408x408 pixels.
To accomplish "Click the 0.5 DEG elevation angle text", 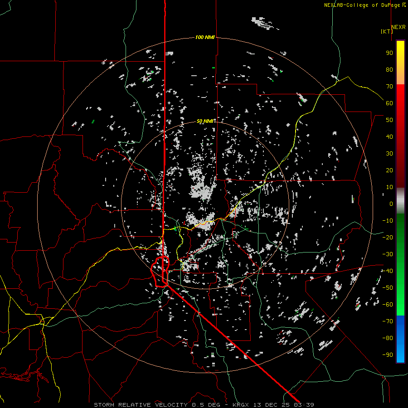I will coord(206,405).
